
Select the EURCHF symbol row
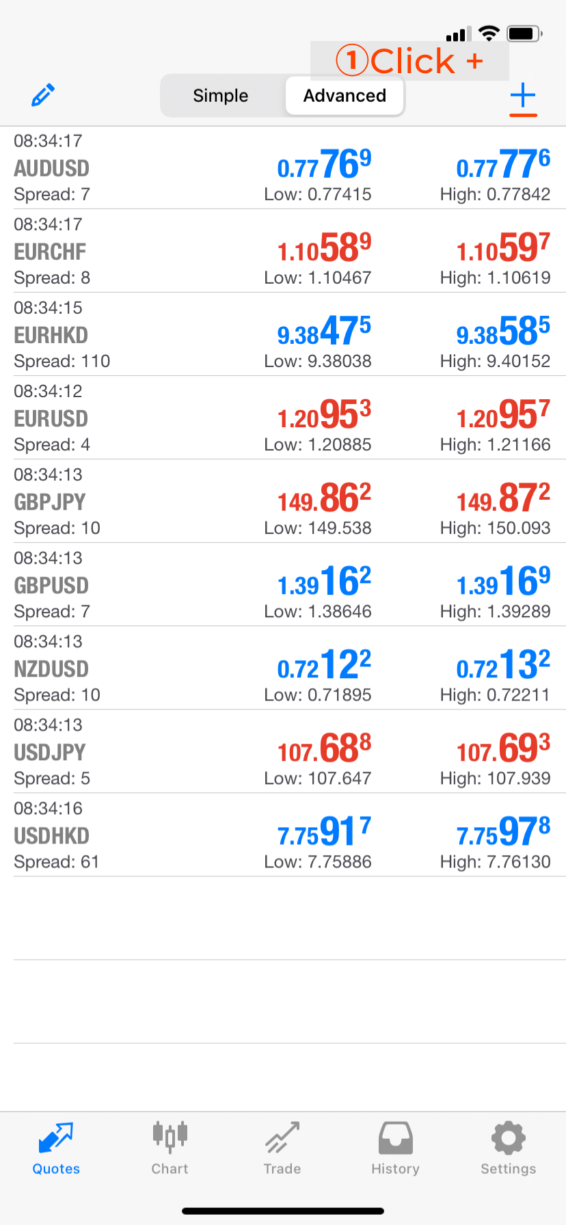pyautogui.click(x=283, y=251)
